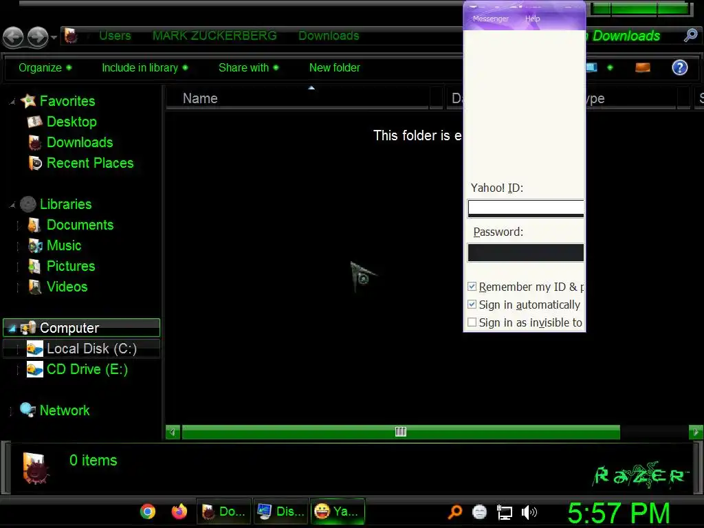
Task: Click the Yahoo! ID input field
Action: (526, 208)
